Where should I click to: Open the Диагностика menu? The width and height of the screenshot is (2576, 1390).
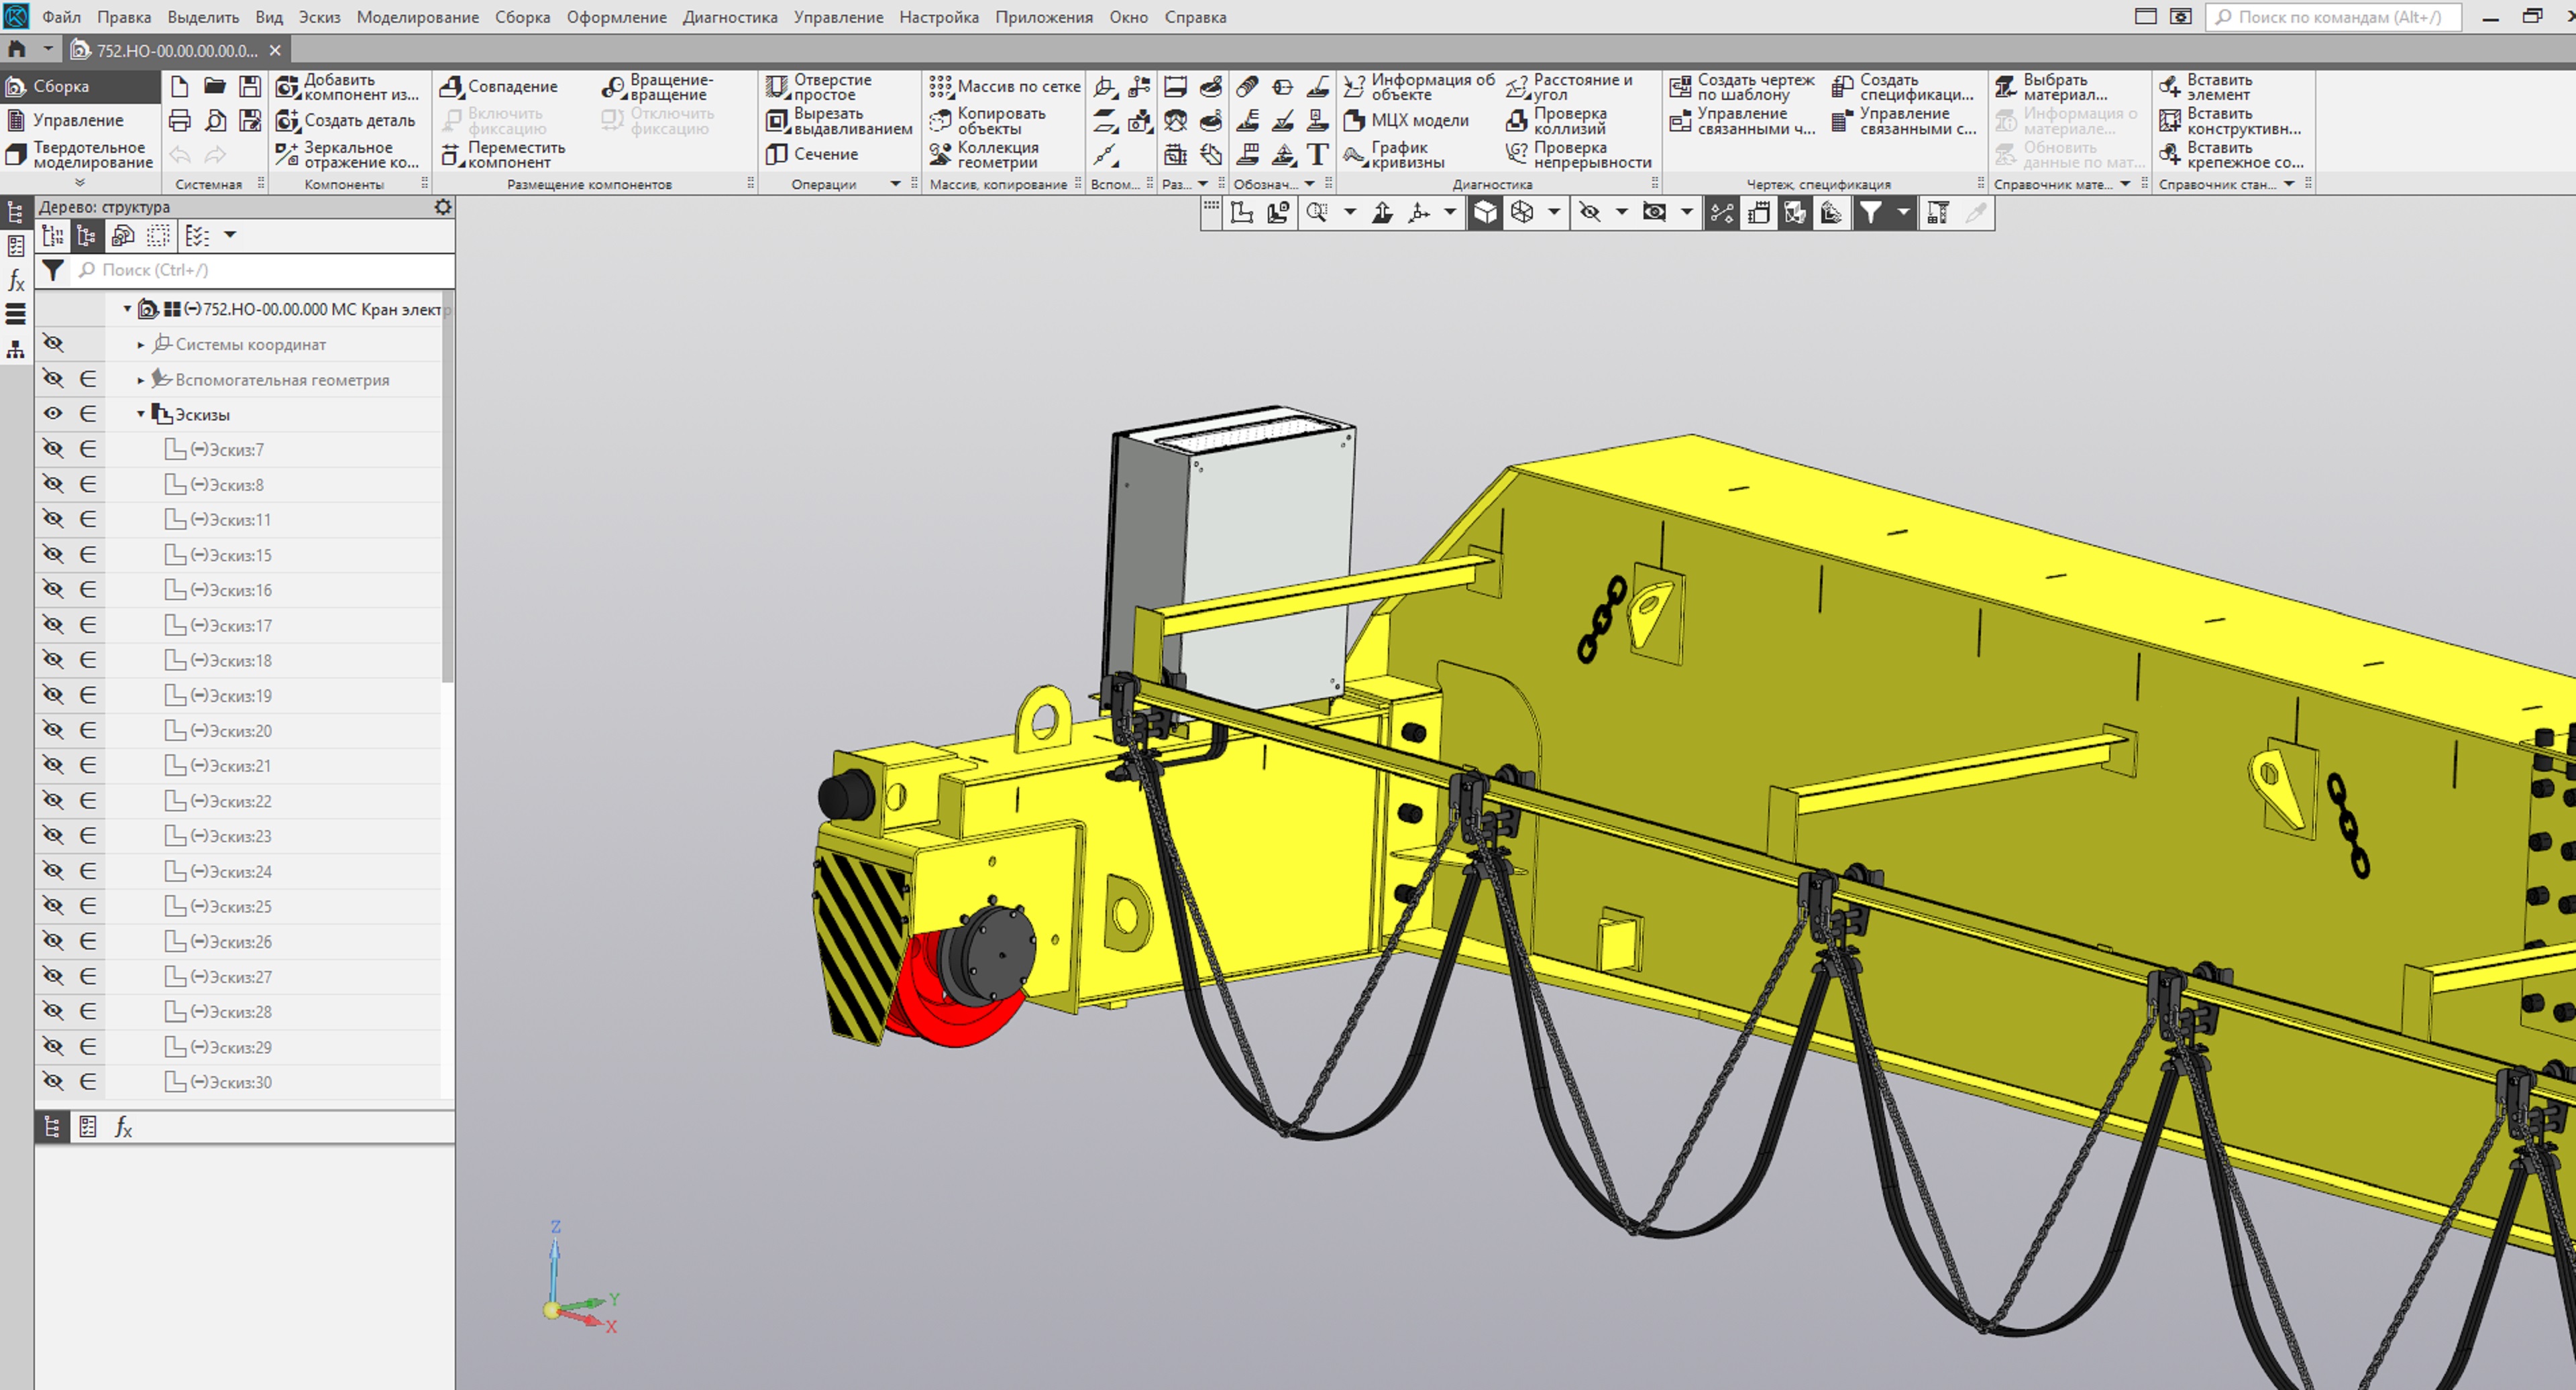pos(729,17)
